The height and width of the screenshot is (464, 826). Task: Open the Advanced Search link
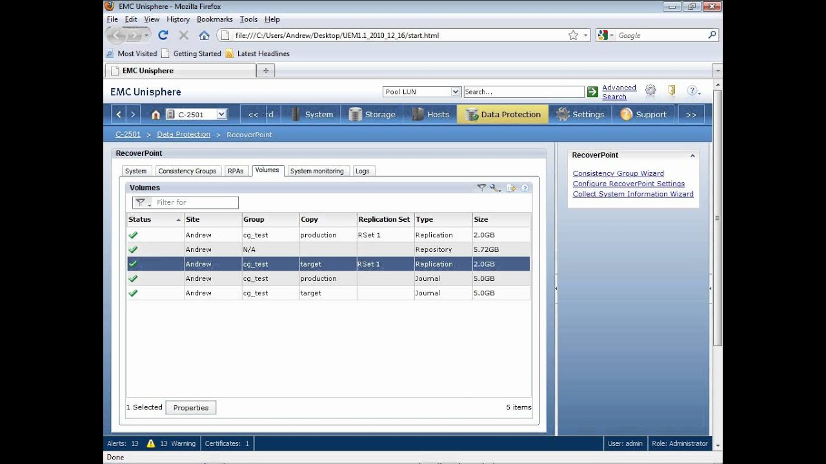click(x=619, y=92)
